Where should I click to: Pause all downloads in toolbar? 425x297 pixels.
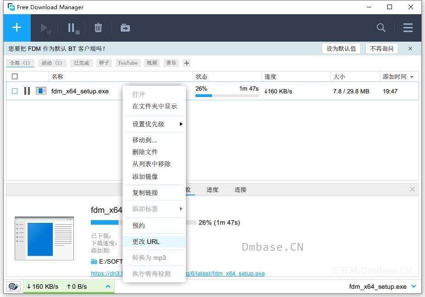(73, 28)
